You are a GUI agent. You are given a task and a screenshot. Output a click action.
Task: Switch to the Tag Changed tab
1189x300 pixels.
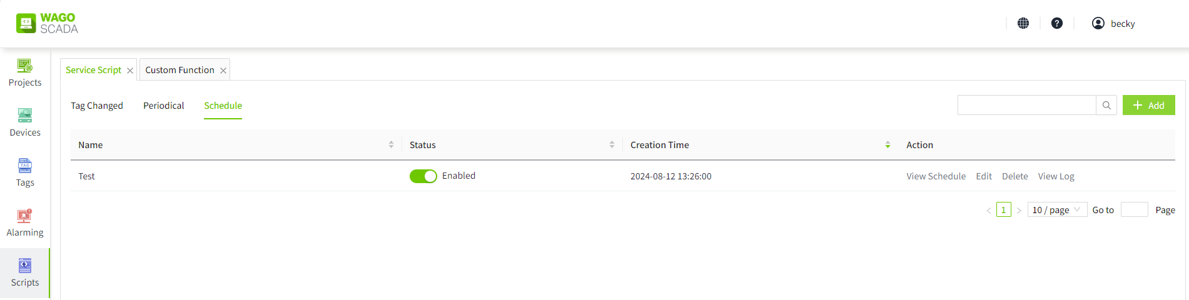97,106
